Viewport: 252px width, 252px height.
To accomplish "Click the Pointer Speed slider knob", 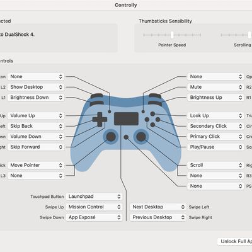I will coord(172,35).
